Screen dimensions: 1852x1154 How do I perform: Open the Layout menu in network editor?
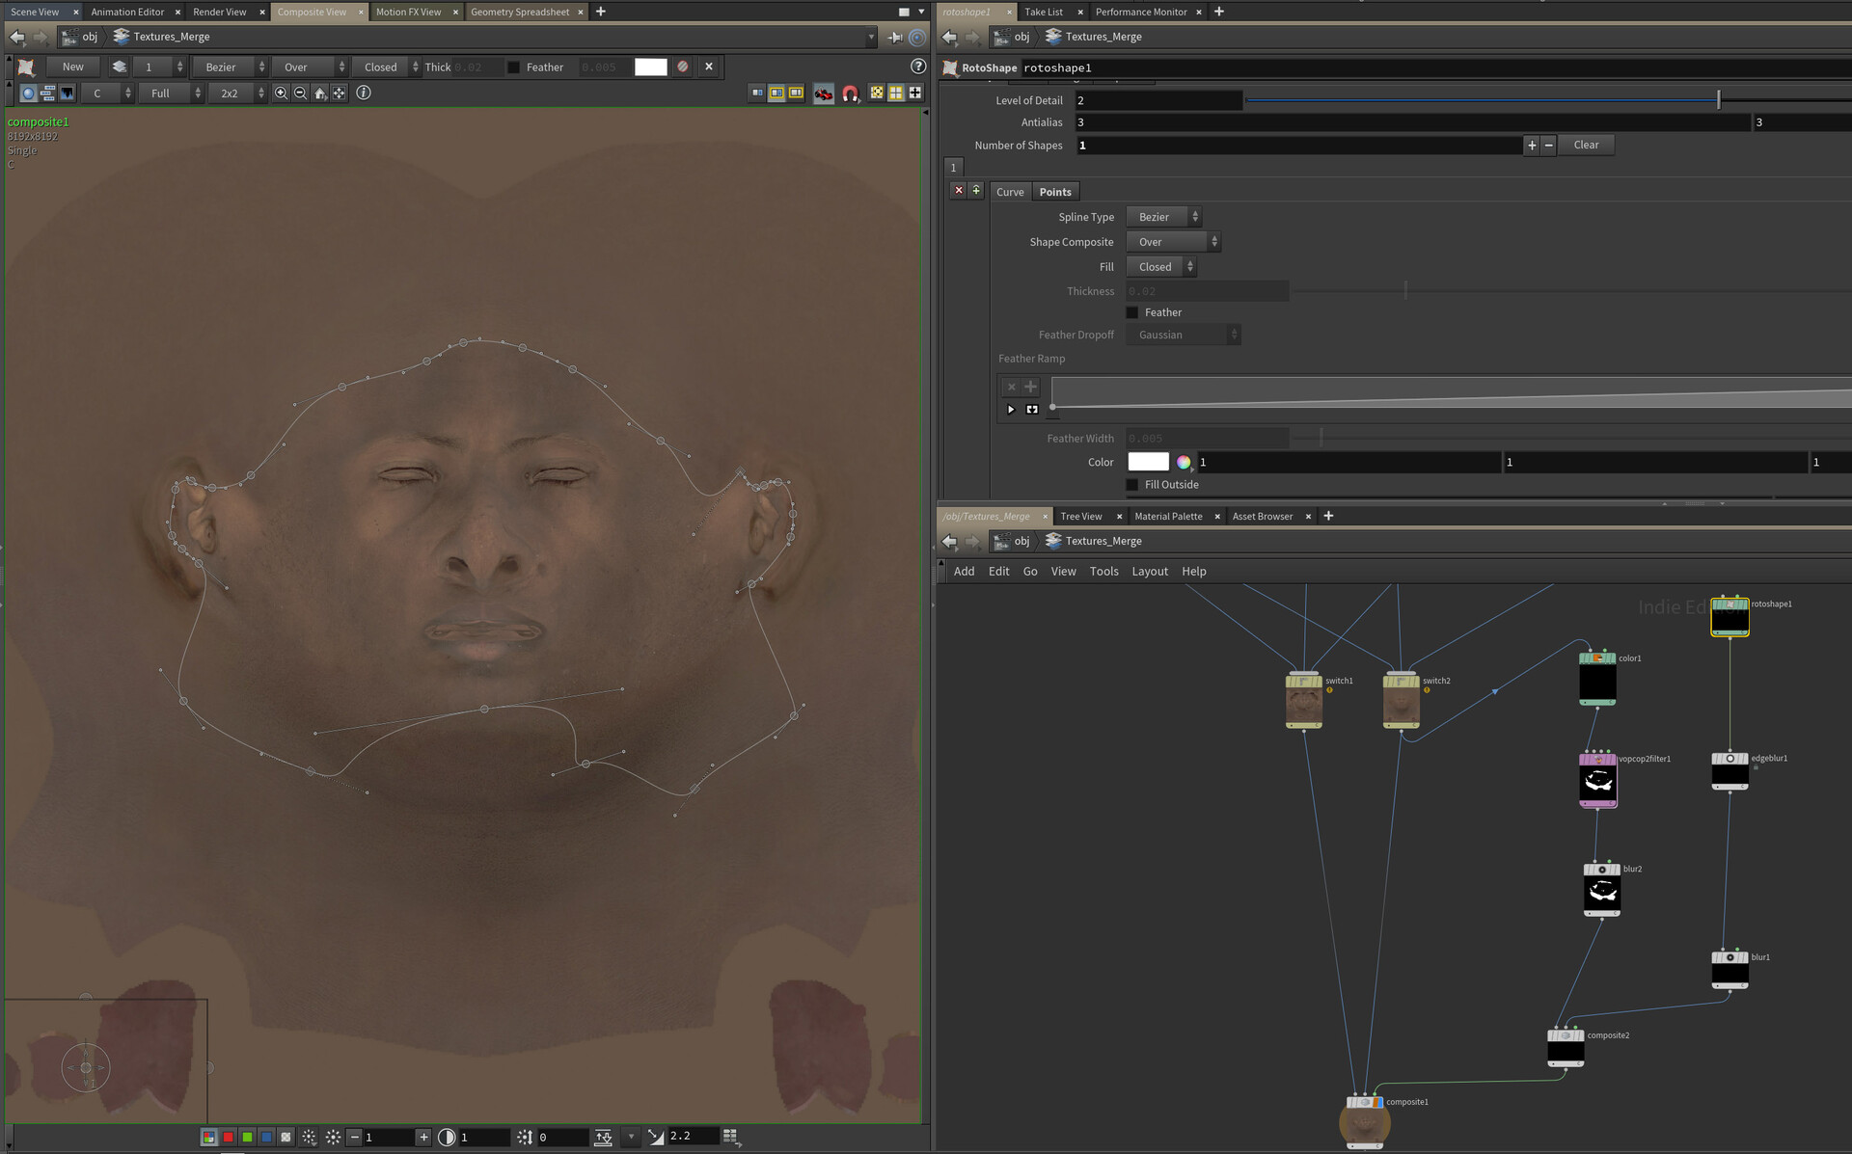[1149, 572]
